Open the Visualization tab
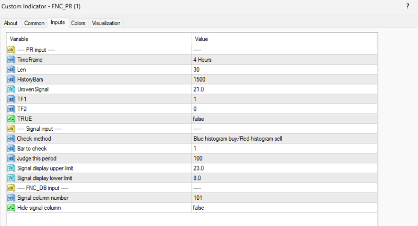 [x=106, y=23]
